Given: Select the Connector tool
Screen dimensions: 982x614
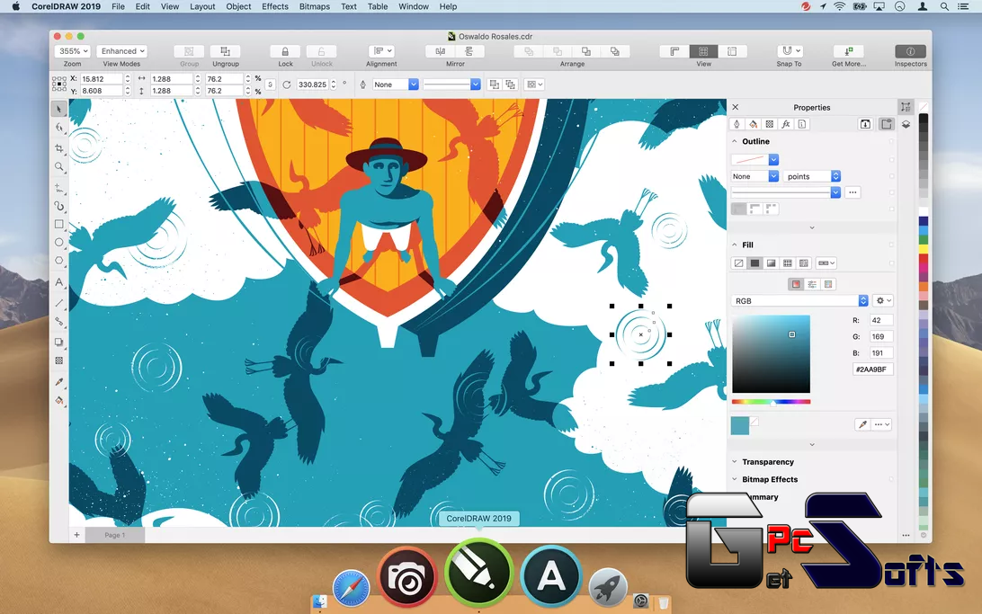Looking at the screenshot, I should (58, 322).
